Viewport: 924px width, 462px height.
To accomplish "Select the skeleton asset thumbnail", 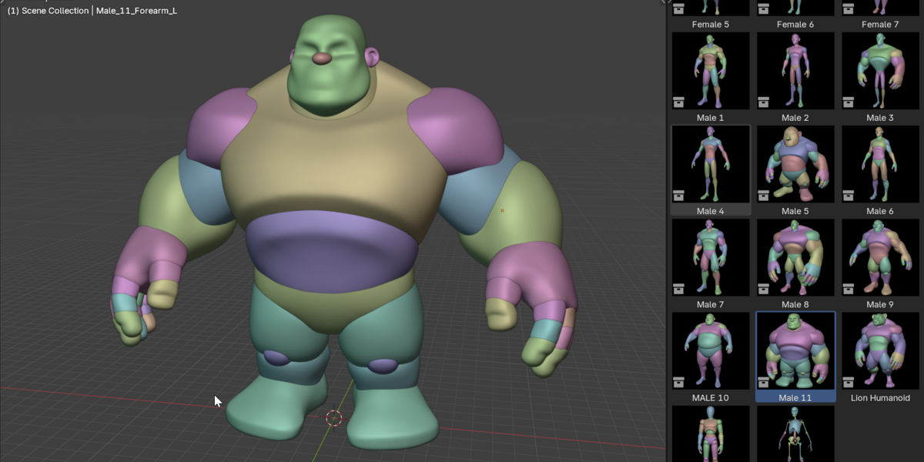I will pyautogui.click(x=795, y=434).
